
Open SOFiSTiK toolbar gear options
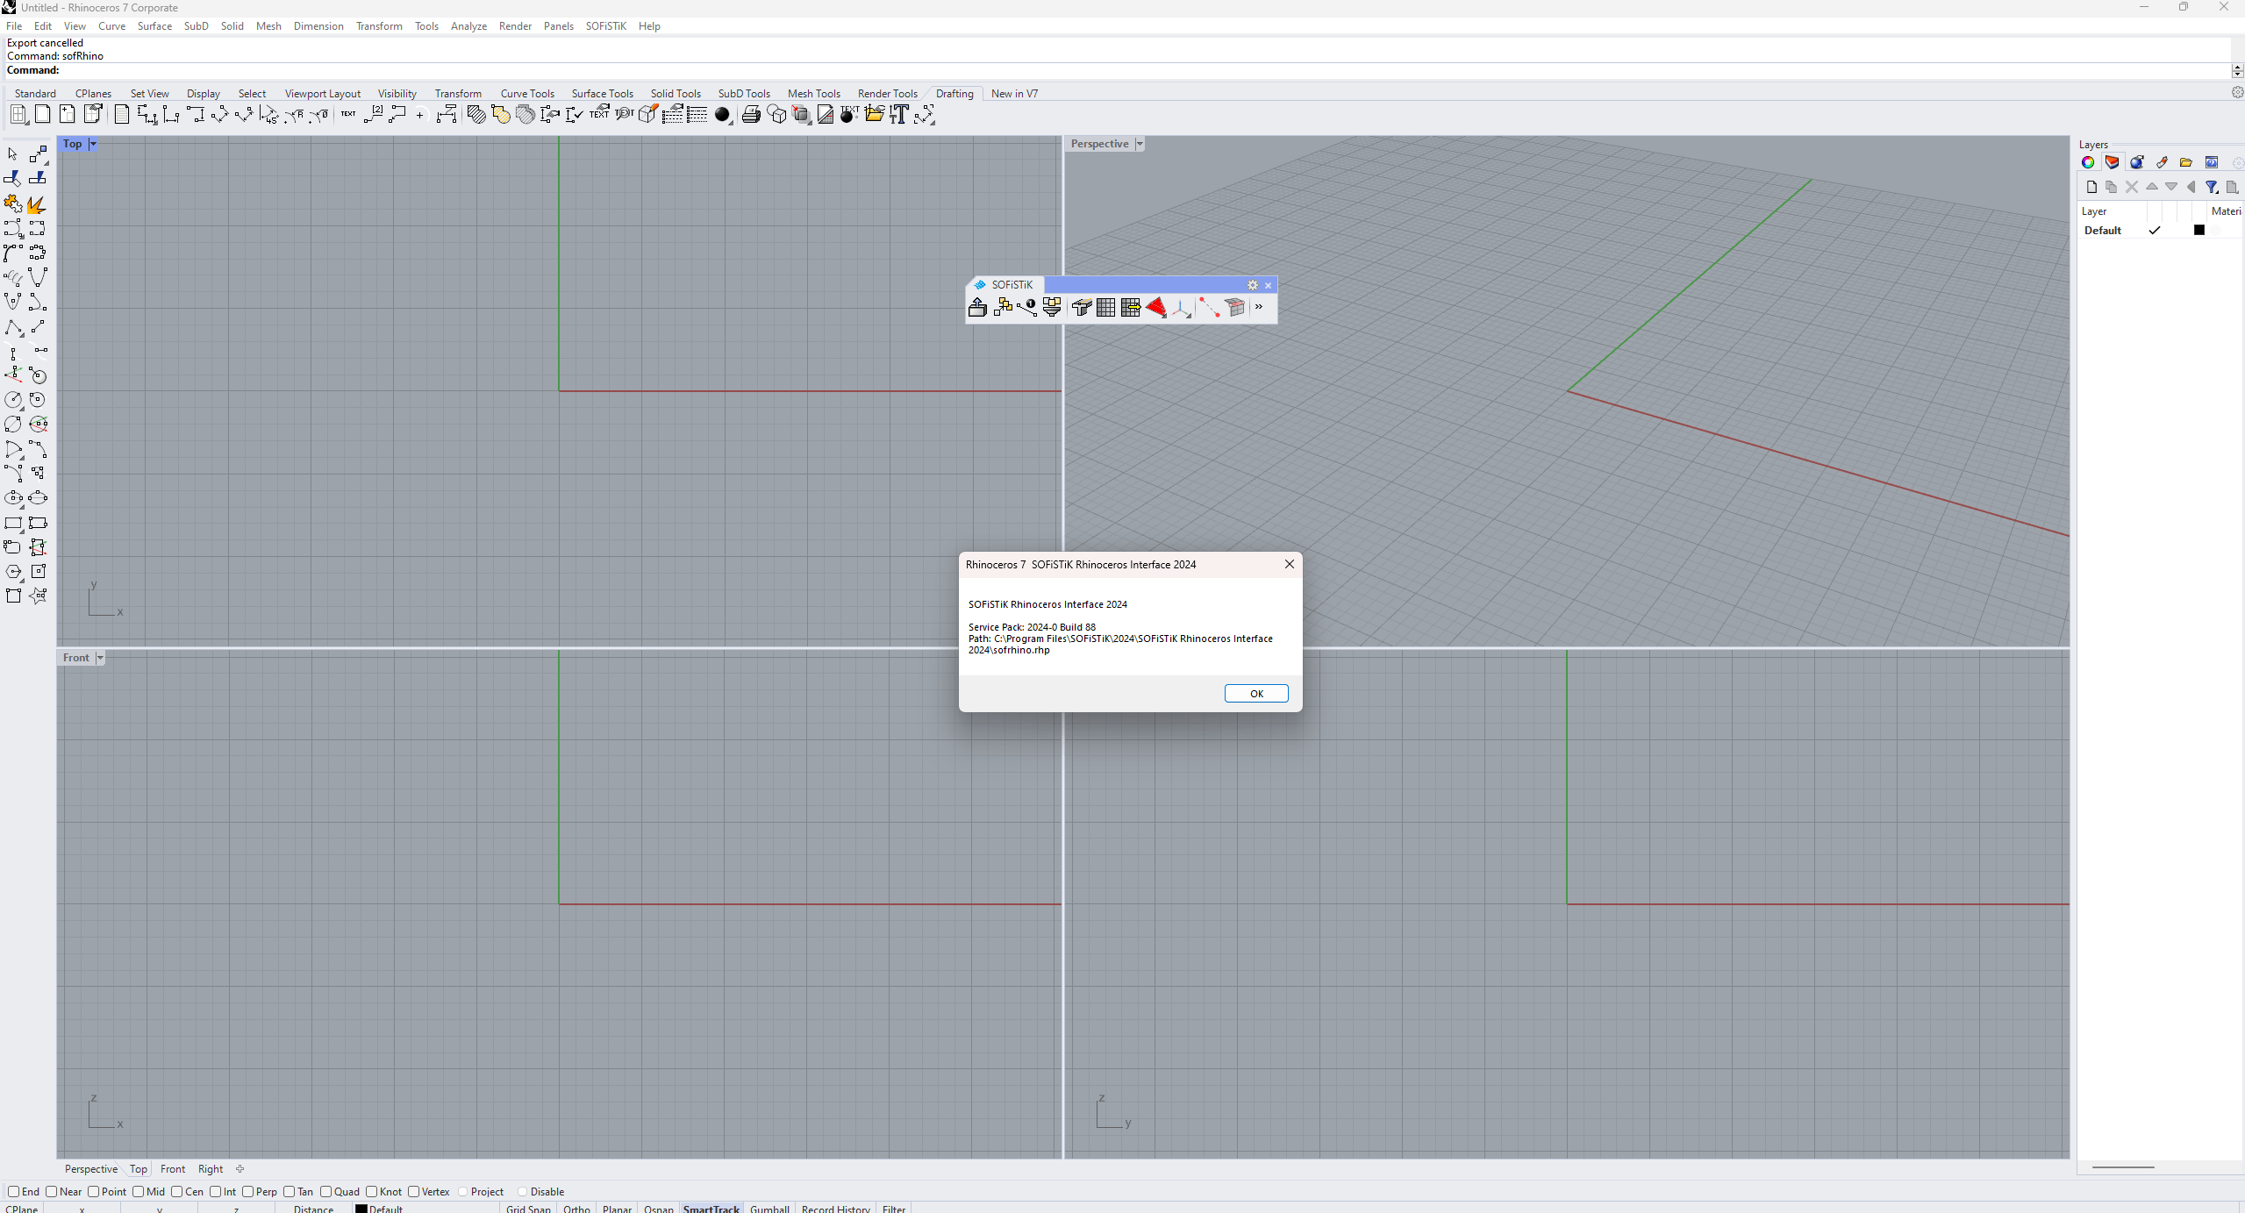pyautogui.click(x=1253, y=285)
